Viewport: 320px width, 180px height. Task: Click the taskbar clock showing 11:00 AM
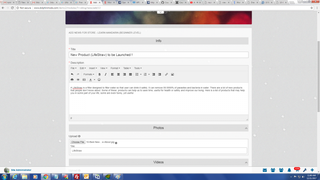pos(312,177)
